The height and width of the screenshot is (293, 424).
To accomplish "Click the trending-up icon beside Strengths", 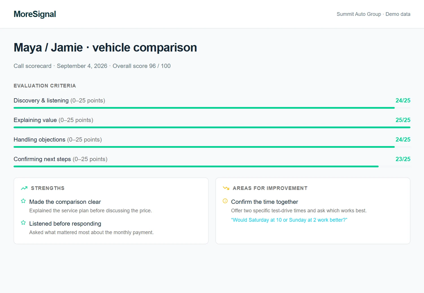I will pyautogui.click(x=24, y=188).
